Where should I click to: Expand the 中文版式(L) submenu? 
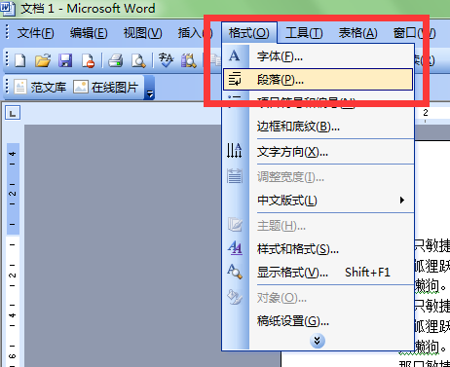coord(319,201)
